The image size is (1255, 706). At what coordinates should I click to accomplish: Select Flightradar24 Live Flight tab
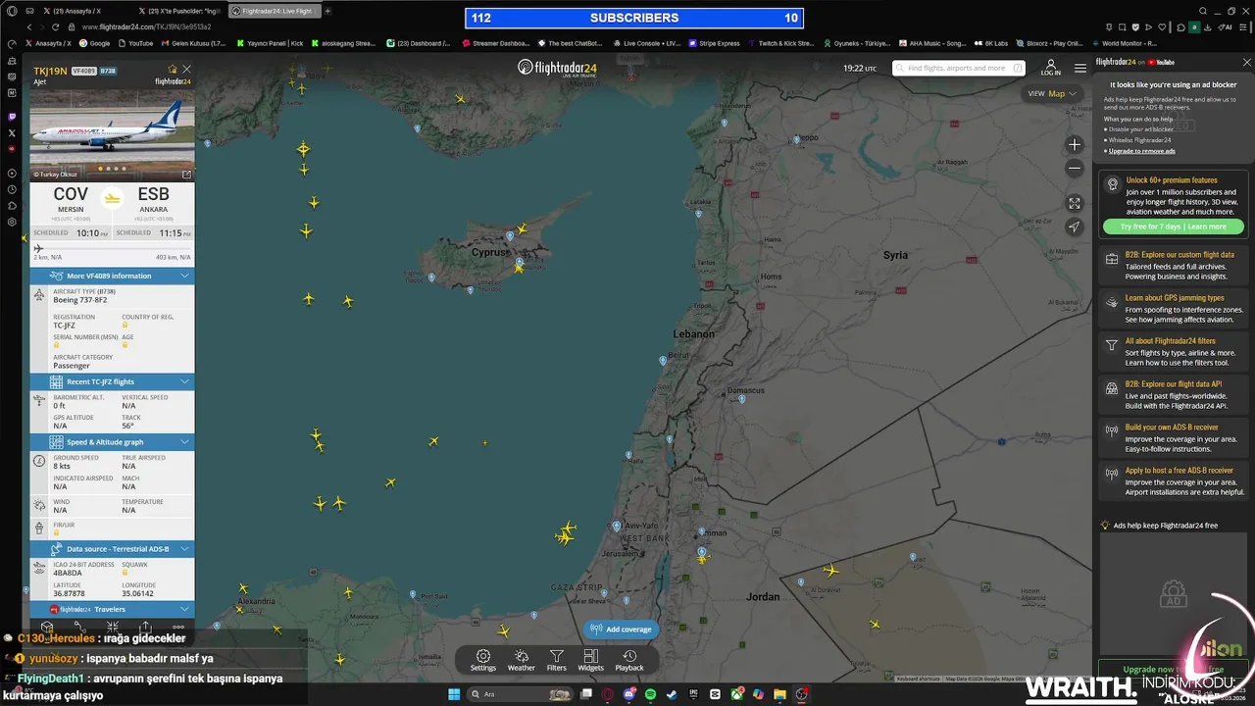point(274,11)
